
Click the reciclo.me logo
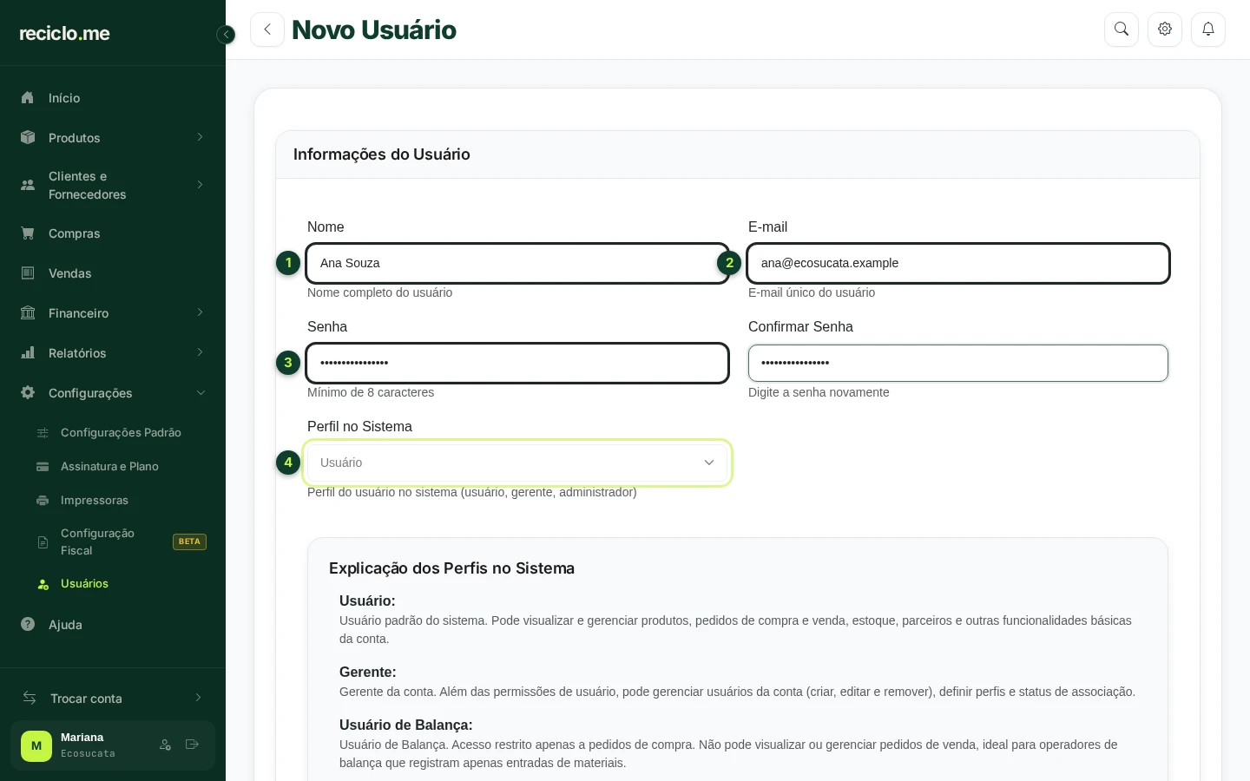[x=65, y=33]
